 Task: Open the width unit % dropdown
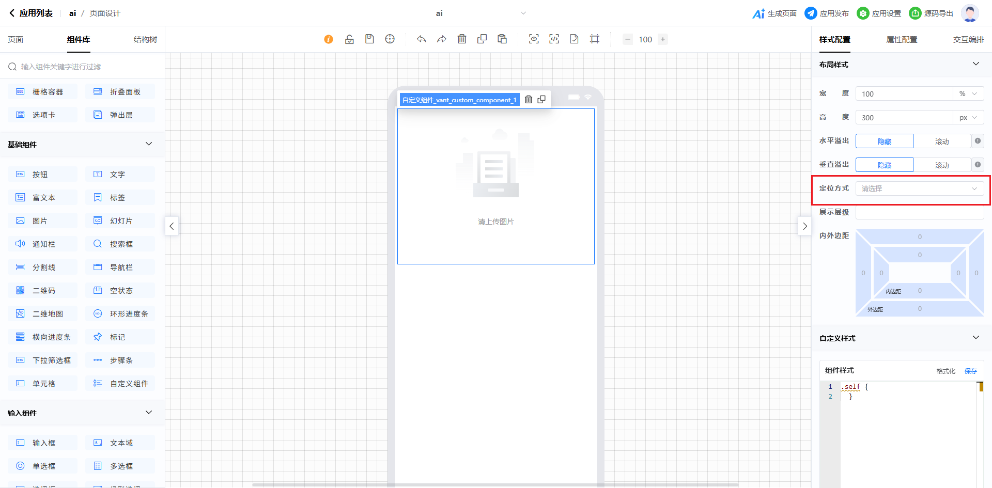click(x=968, y=94)
